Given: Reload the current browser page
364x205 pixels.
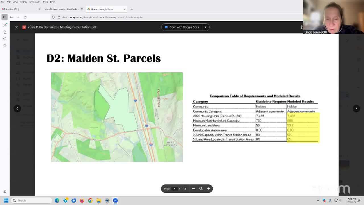Looking at the screenshot, I should point(25,17).
